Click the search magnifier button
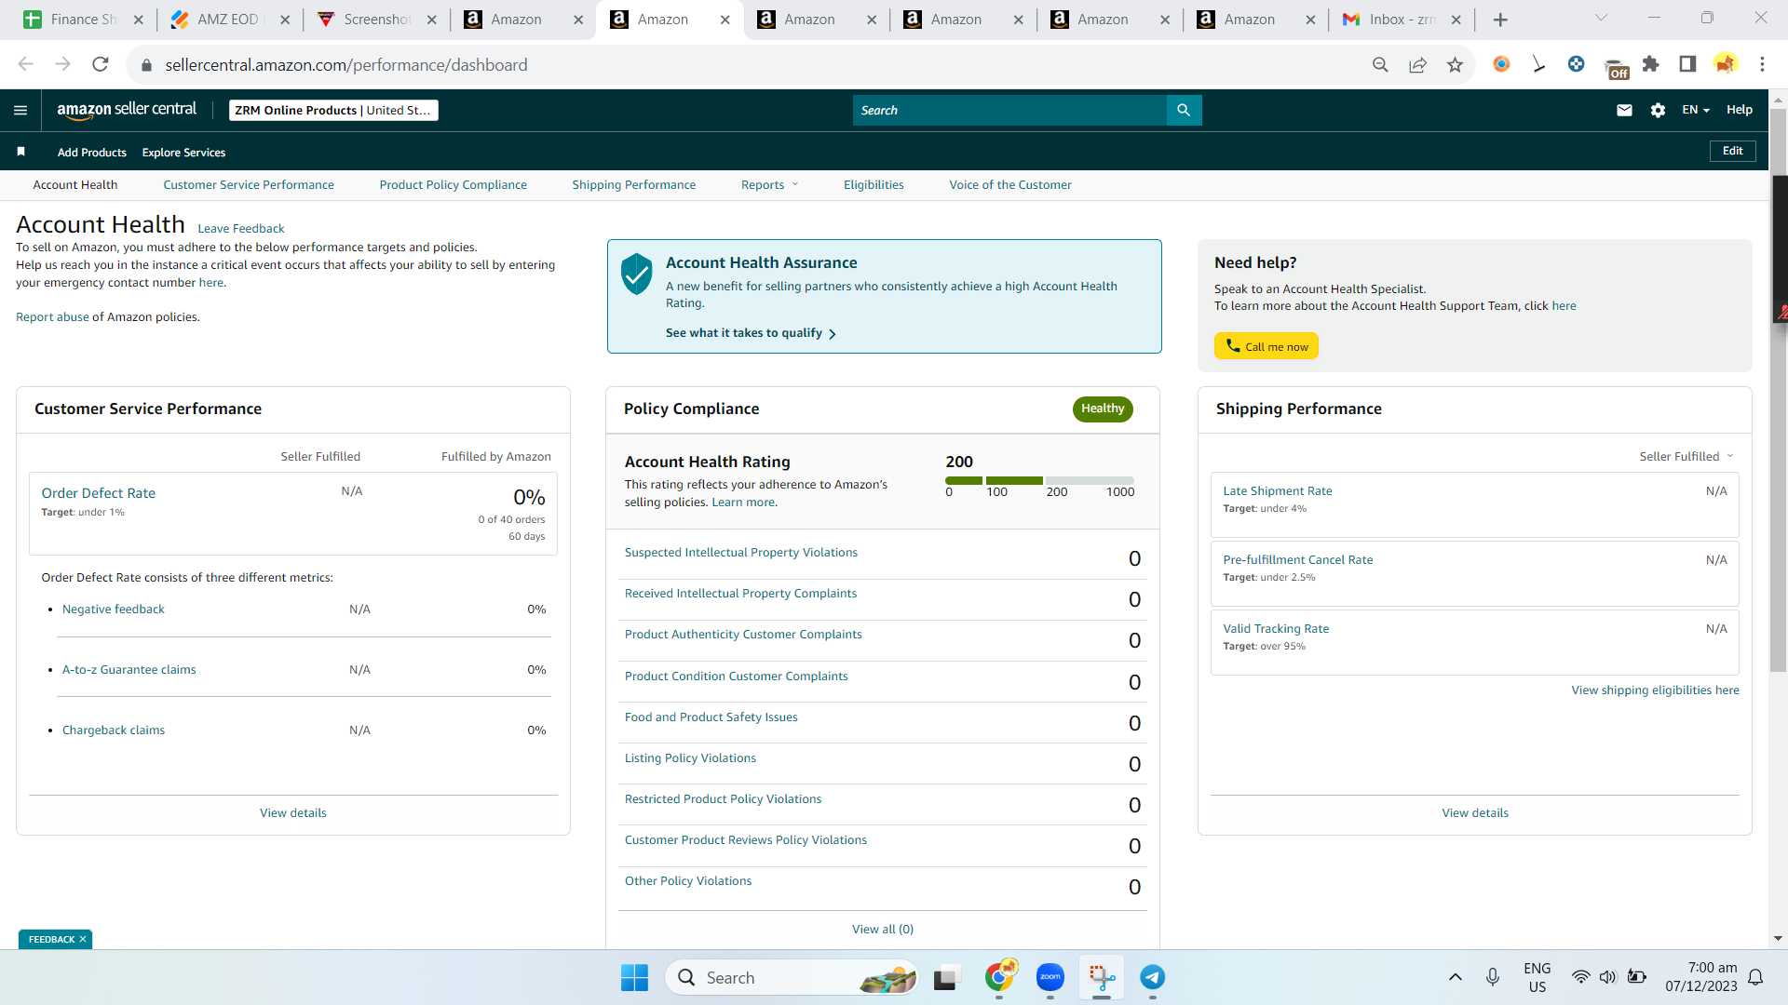Viewport: 1788px width, 1005px height. point(1184,110)
